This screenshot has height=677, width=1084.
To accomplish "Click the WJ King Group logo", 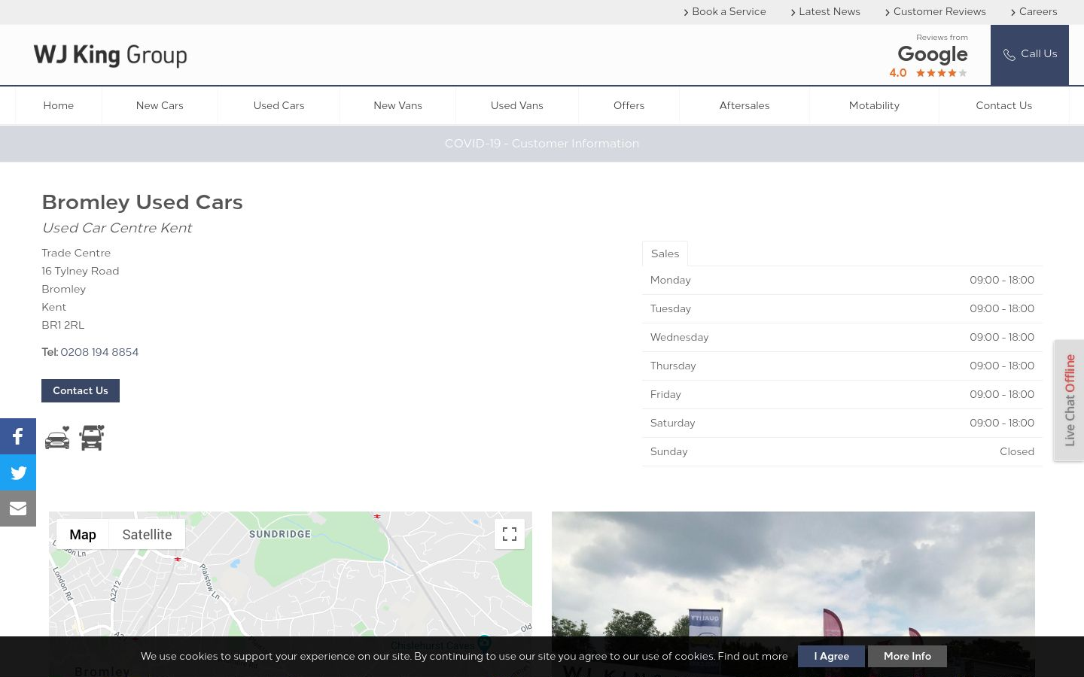I will [111, 55].
